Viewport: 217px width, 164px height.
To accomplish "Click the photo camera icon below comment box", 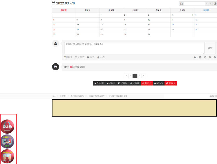I will point(200,57).
